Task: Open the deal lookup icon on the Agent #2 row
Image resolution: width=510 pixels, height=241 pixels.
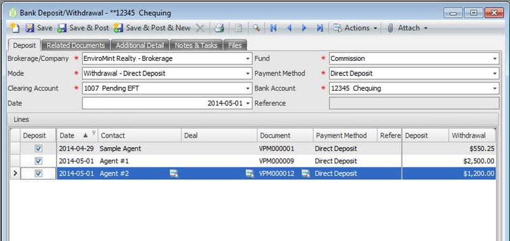Action: pyautogui.click(x=250, y=173)
